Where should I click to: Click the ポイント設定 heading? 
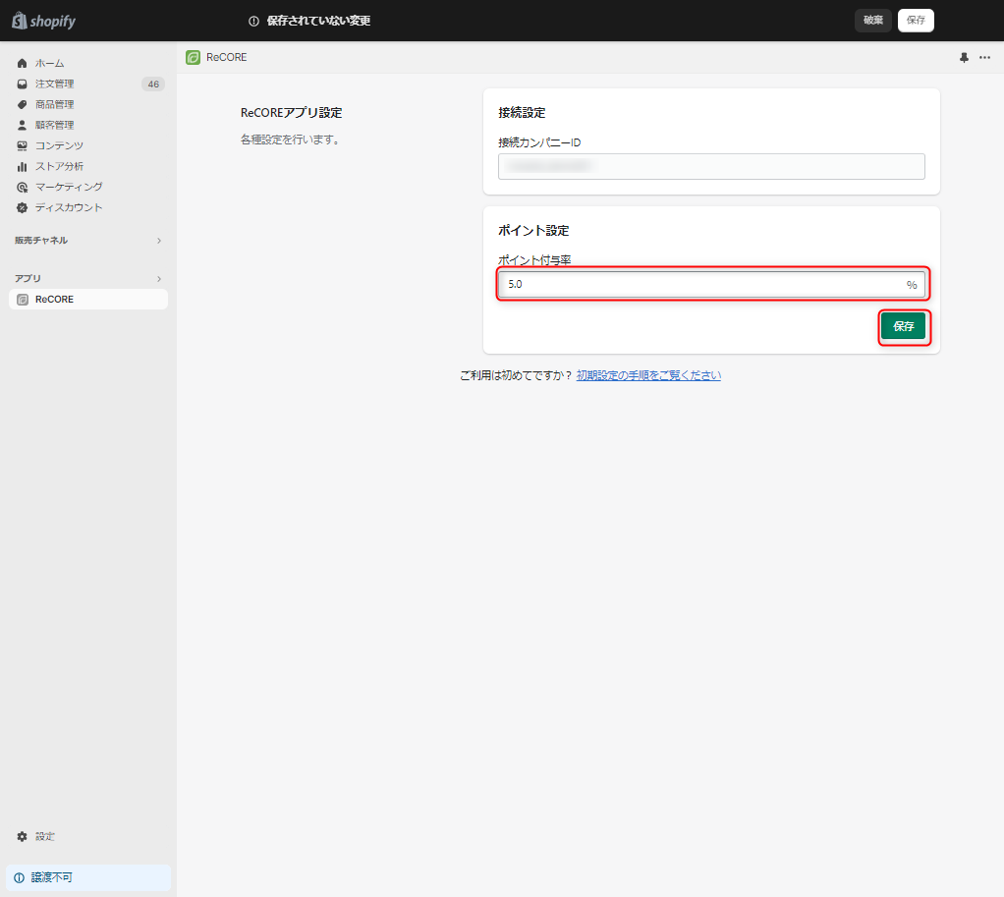pyautogui.click(x=533, y=231)
